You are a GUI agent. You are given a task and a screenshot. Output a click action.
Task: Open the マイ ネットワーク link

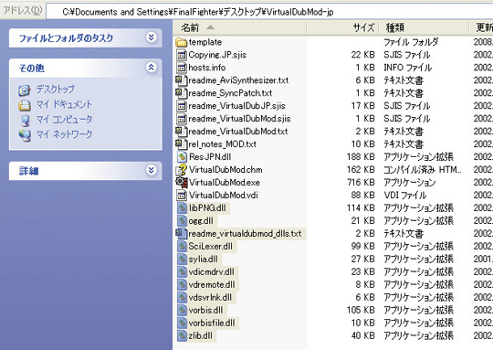(x=64, y=134)
